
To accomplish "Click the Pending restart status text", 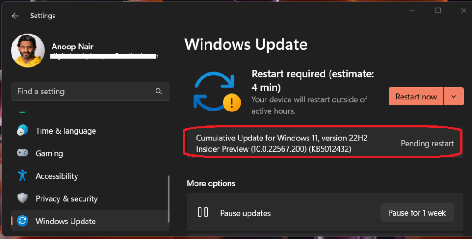I will (427, 144).
